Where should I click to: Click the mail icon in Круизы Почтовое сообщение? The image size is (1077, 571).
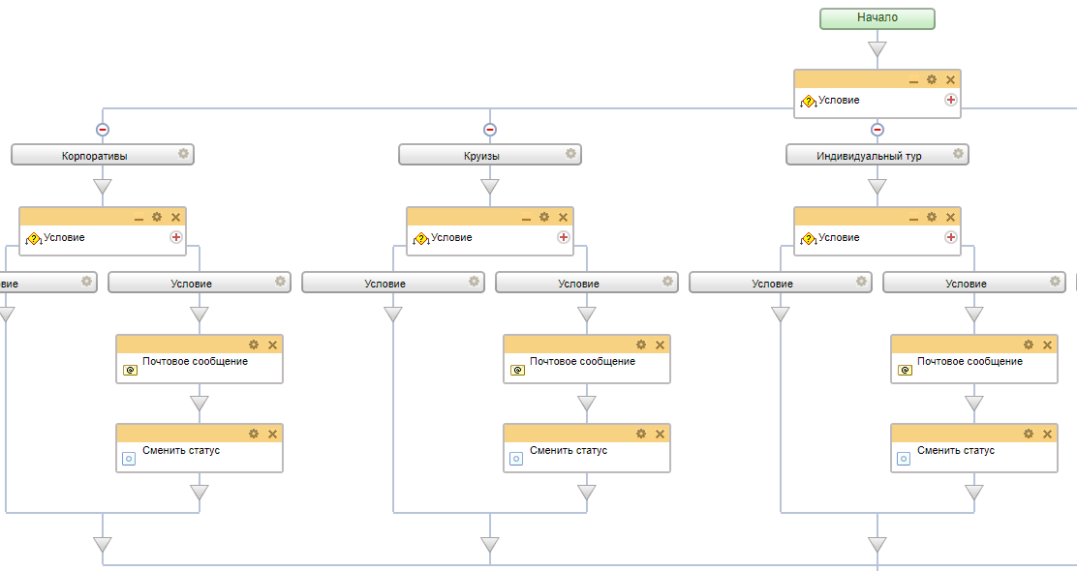[x=517, y=370]
